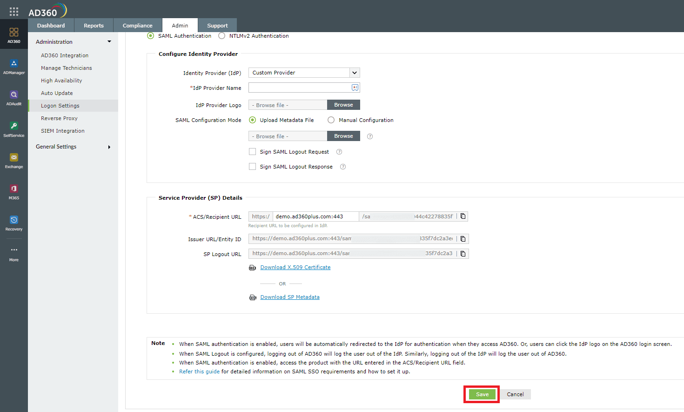Download SP Metadata
This screenshot has width=684, height=412.
click(289, 297)
